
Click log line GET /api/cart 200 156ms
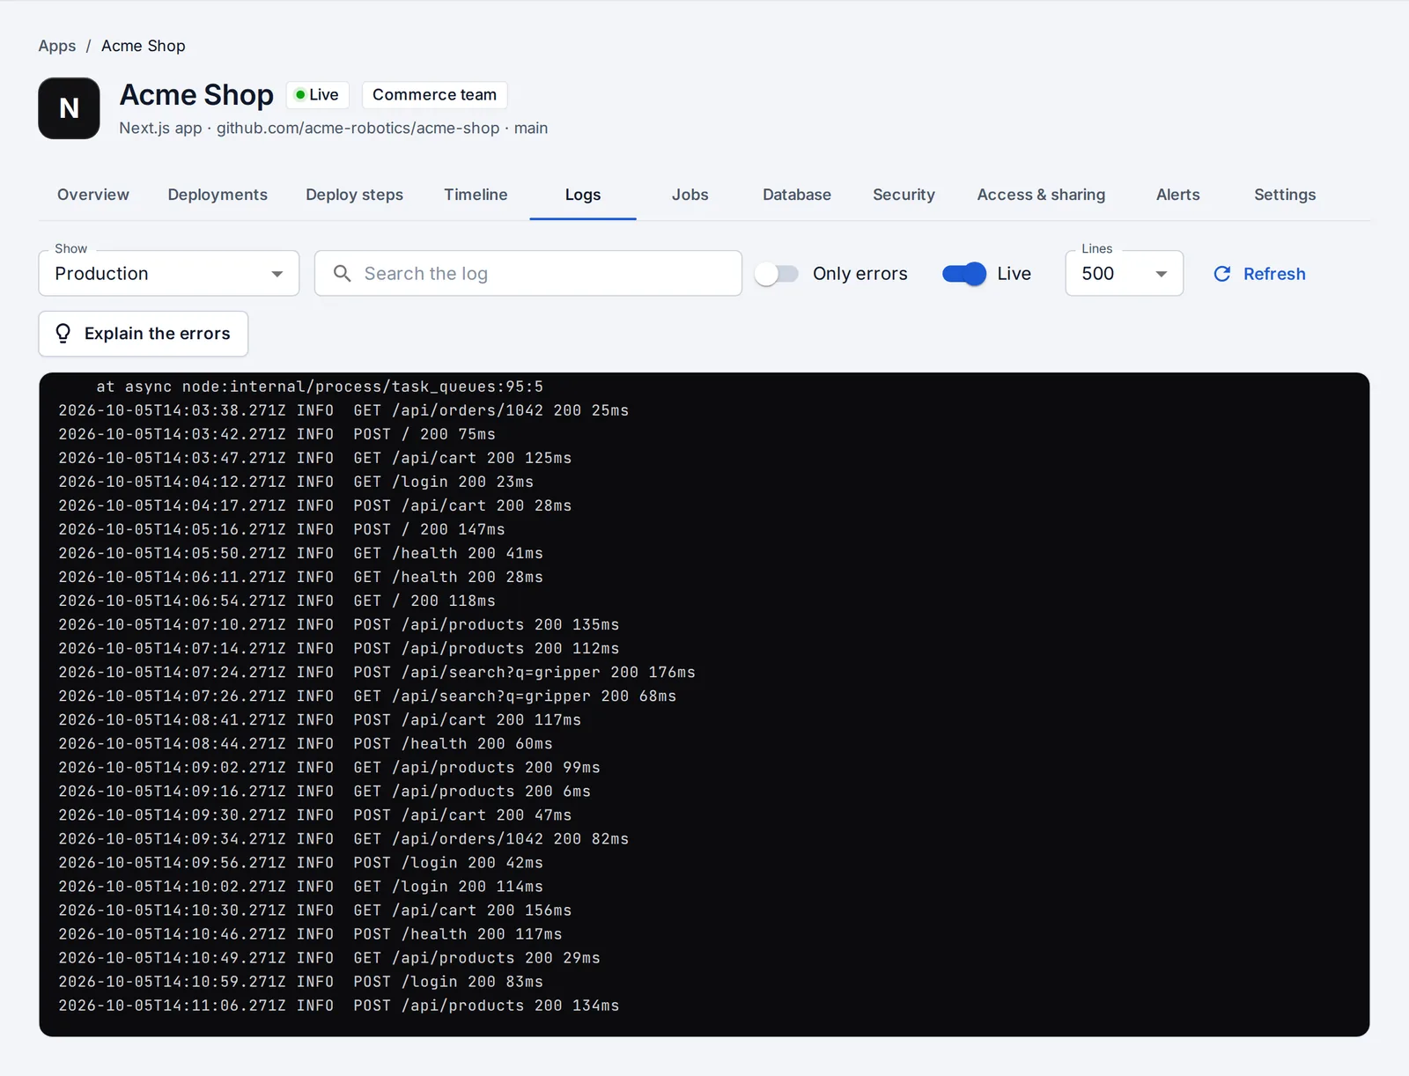coord(315,910)
